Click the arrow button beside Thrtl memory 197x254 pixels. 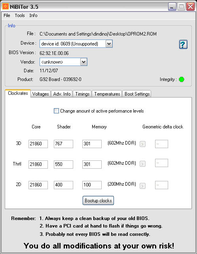(142, 164)
